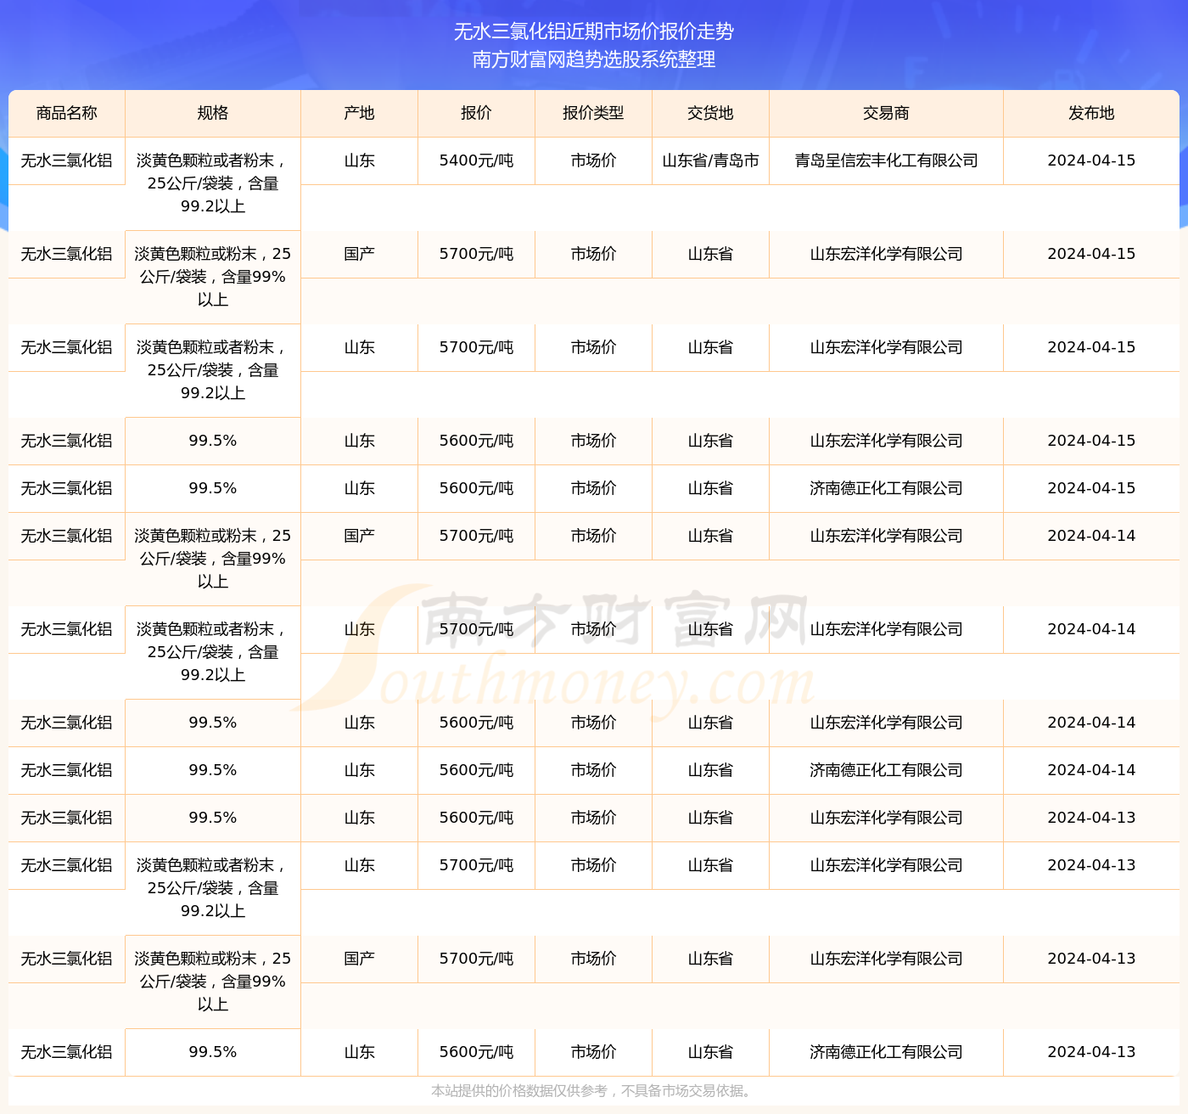Screen dimensions: 1188x1114
Task: Click 无水三氯化铝 name in the 5400元/吨 row
Action: [x=67, y=160]
